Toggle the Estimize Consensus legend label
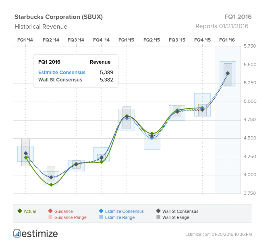This screenshot has height=250, width=272. click(x=125, y=211)
